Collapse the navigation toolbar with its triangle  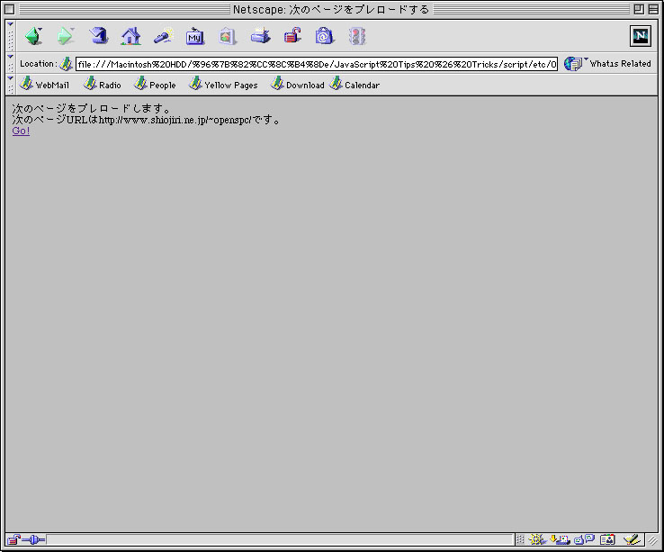click(x=10, y=24)
